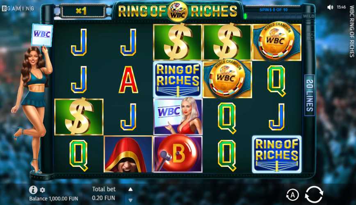
Task: Open settings gear icon
Action: pyautogui.click(x=43, y=190)
